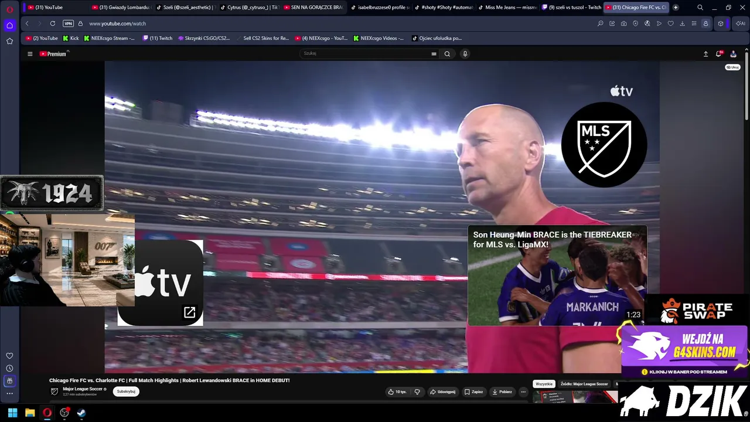Switch to the '(31) YouTube' tab
The image size is (750, 422).
point(55,8)
